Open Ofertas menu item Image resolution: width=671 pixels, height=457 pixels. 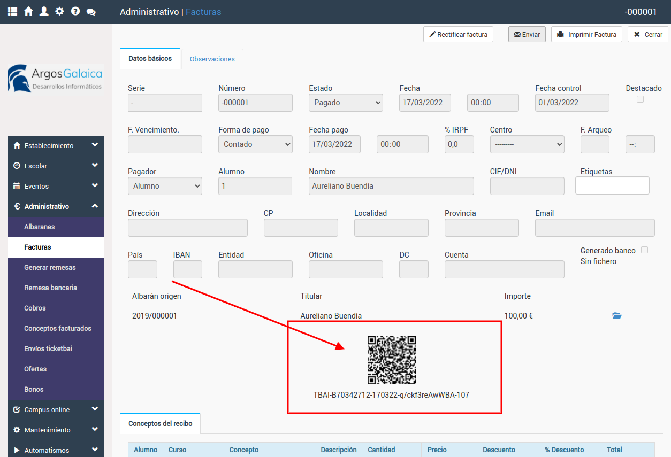coord(56,369)
